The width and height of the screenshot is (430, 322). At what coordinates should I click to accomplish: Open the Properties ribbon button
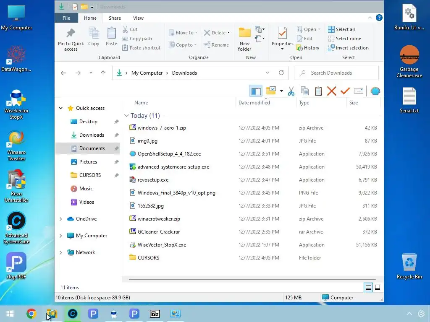point(282,39)
